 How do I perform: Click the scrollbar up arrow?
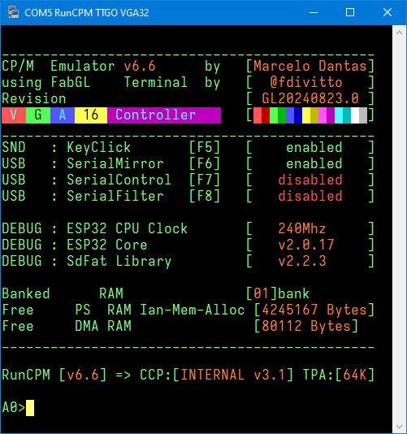[399, 33]
